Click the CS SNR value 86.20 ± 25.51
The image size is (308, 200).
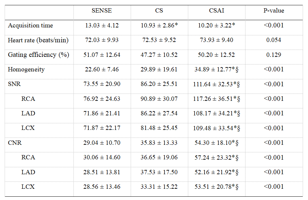pos(159,84)
